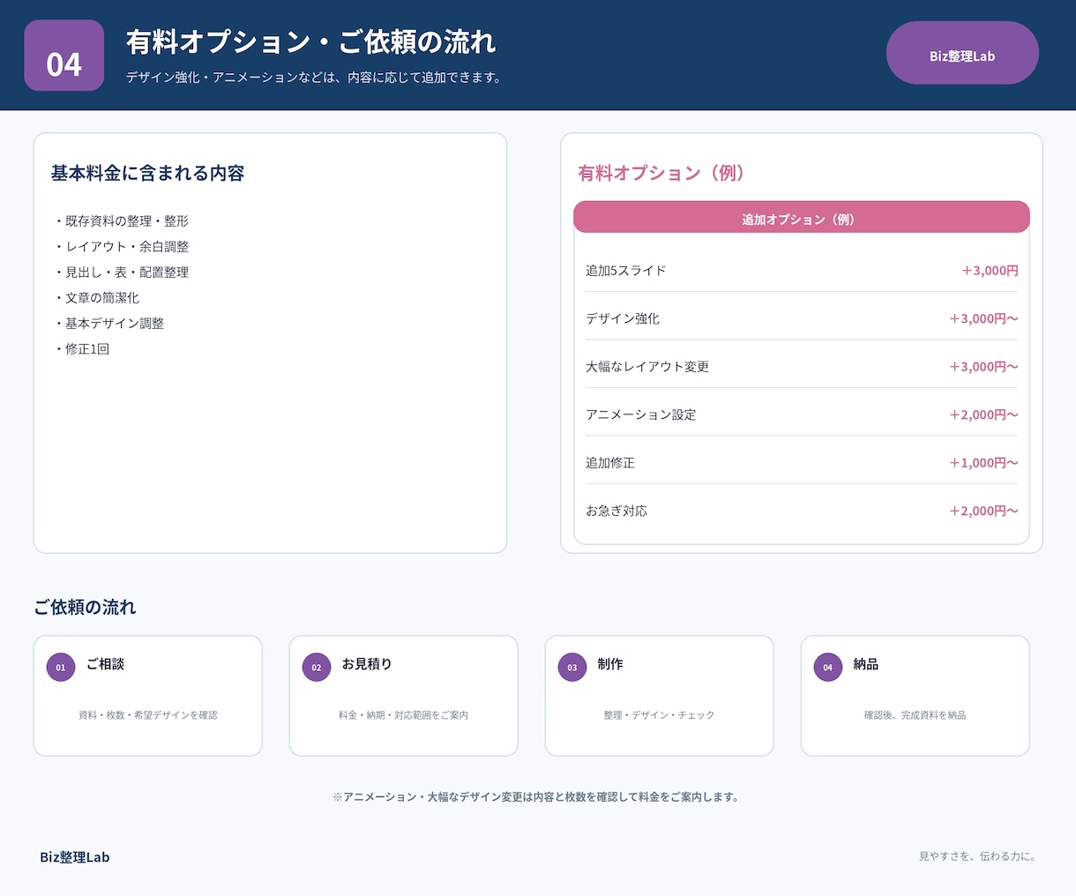1076x896 pixels.
Task: Click the +3,000円 price for 追加5スライド
Action: click(x=990, y=270)
